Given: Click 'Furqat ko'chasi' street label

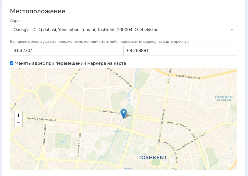Looking at the screenshot, I should 44,135.
